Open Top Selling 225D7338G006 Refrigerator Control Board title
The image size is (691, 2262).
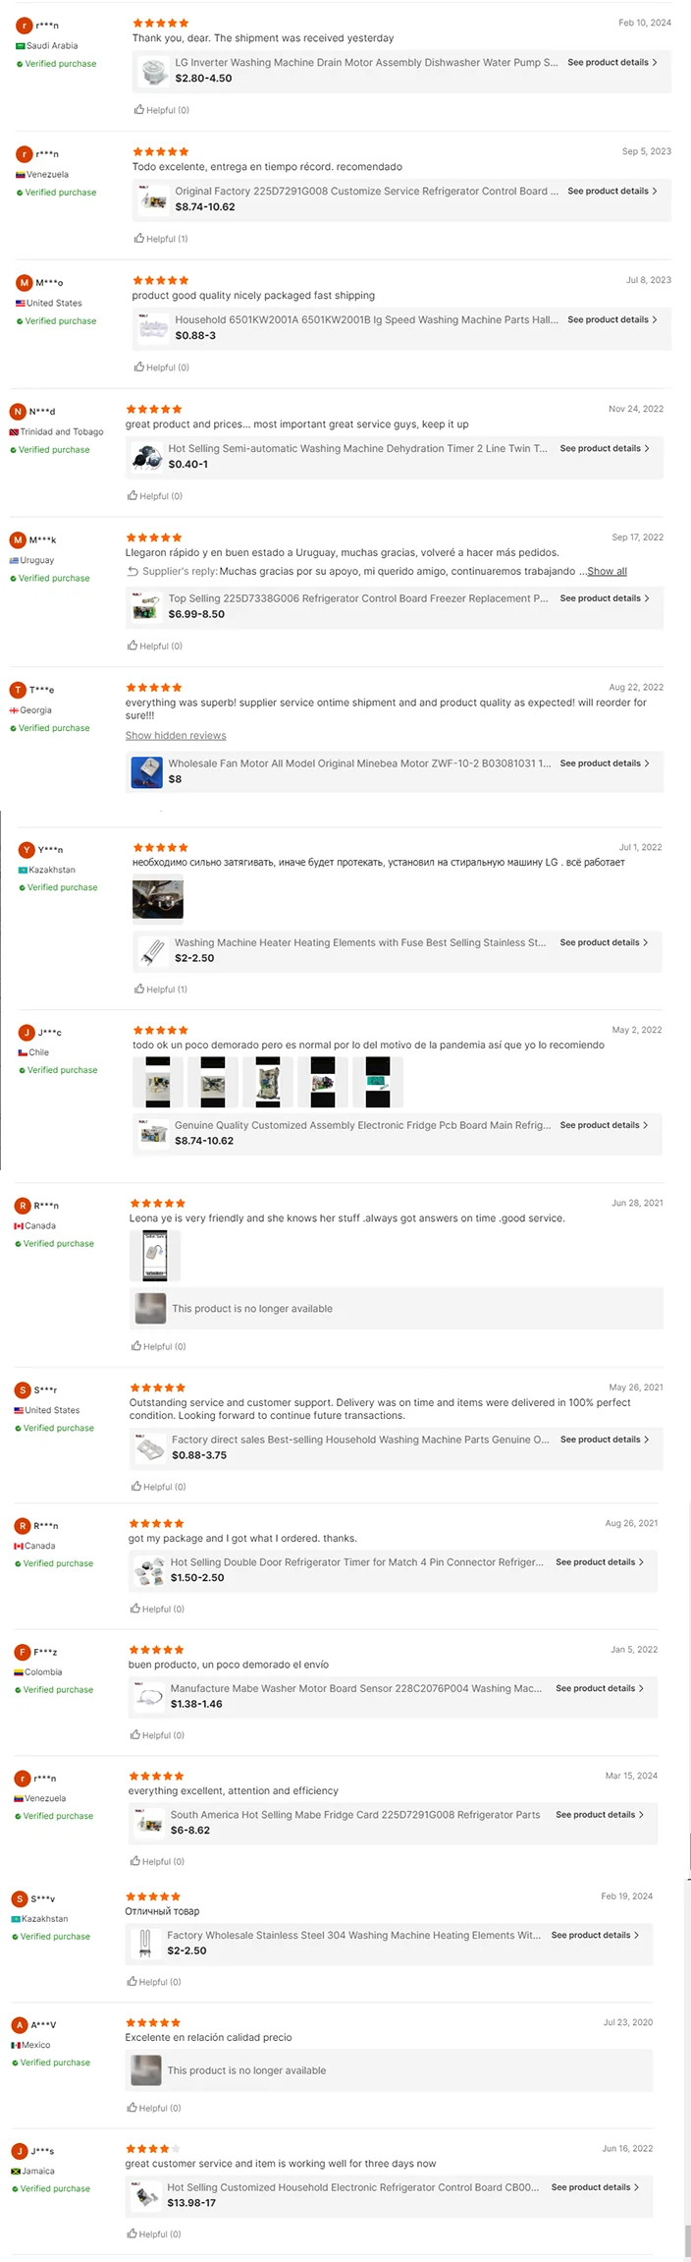point(357,598)
